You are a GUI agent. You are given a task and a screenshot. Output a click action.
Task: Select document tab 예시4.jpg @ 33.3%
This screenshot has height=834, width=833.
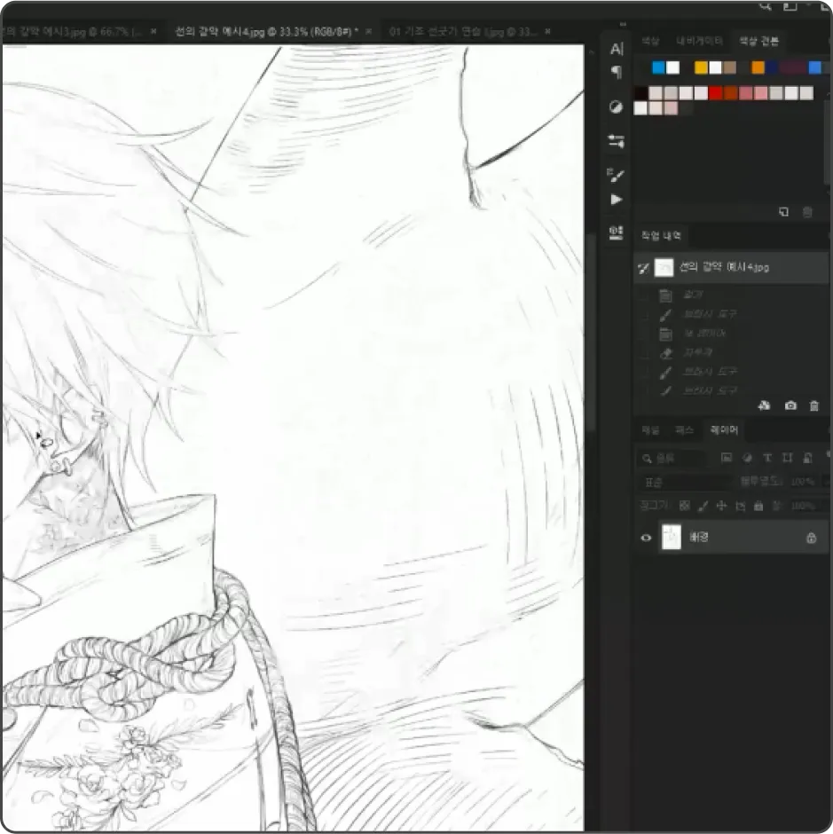pos(266,31)
